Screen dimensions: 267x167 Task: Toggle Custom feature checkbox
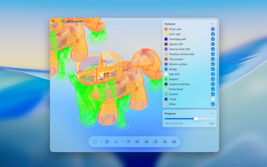tap(213, 94)
